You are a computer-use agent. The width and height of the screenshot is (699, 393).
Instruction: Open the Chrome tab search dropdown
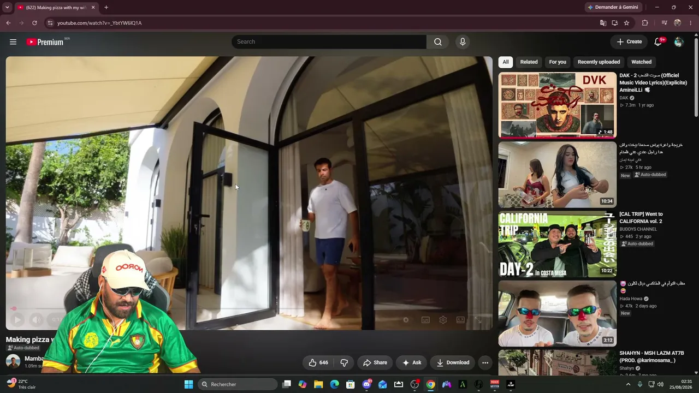click(7, 8)
